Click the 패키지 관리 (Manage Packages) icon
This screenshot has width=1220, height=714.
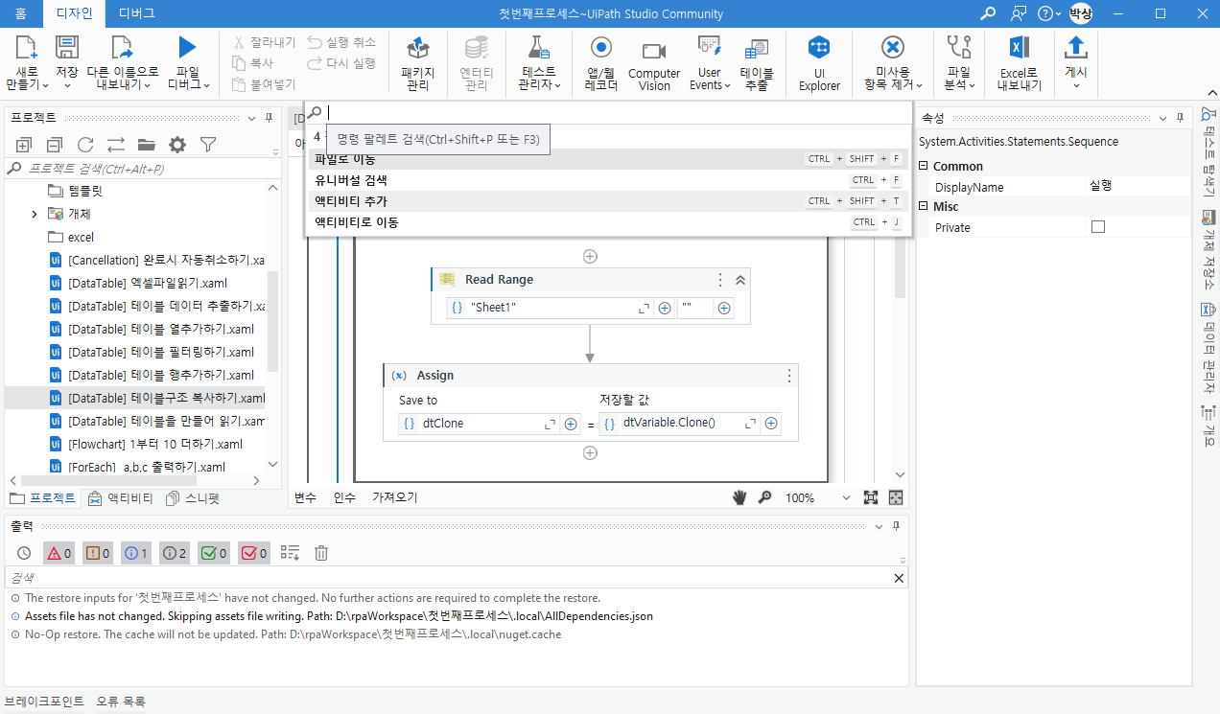point(417,49)
